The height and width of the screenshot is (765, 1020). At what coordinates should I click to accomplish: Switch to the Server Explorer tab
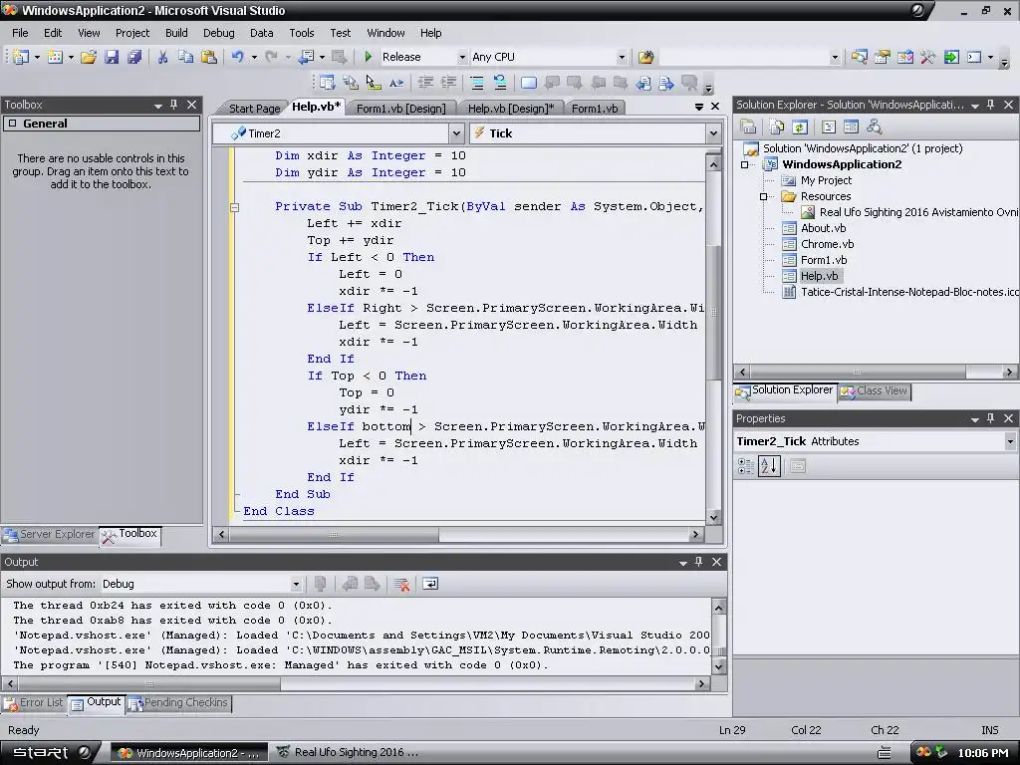[50, 535]
